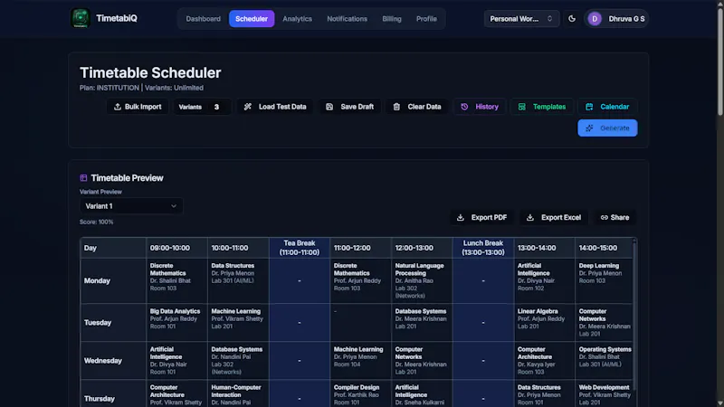Click the Bulk Import upload icon

click(118, 107)
